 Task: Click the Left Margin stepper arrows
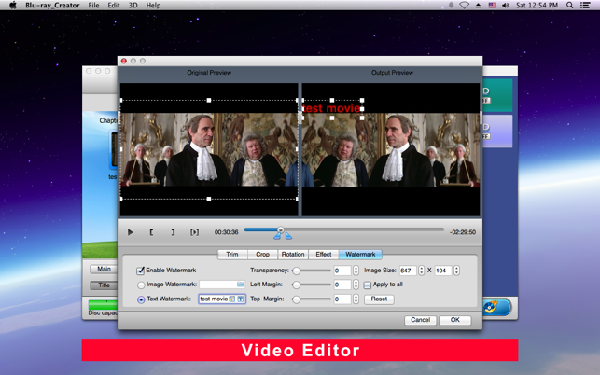point(356,285)
